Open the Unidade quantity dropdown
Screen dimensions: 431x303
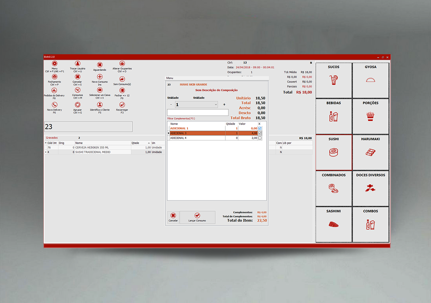point(216,105)
